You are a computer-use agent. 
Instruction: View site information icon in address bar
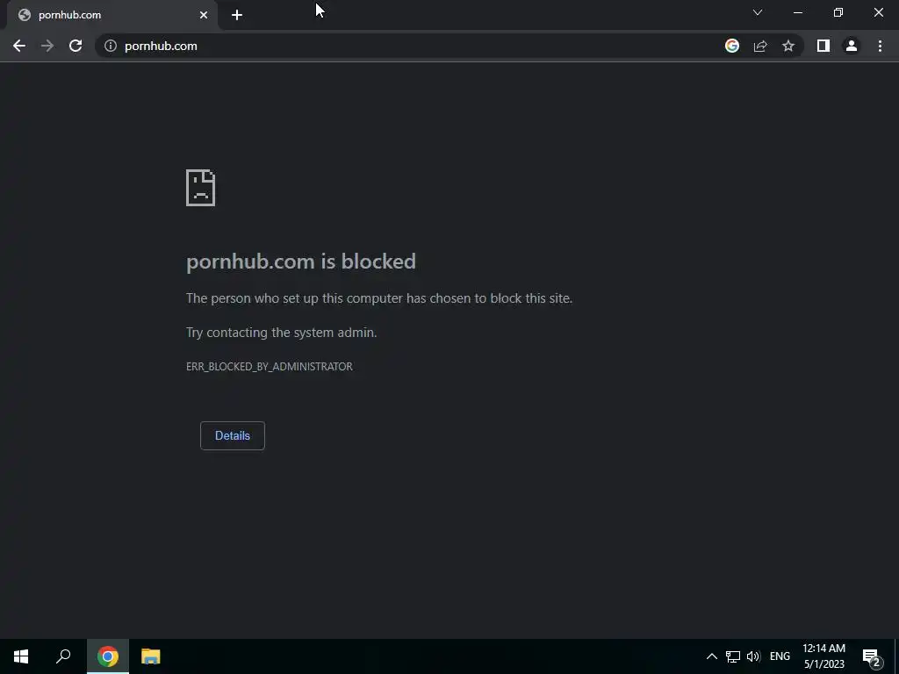[110, 46]
